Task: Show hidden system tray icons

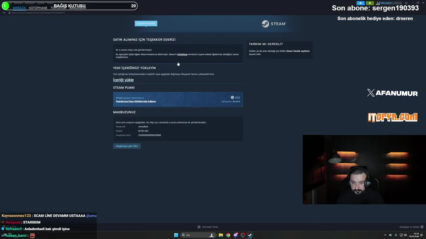Action: click(385, 235)
